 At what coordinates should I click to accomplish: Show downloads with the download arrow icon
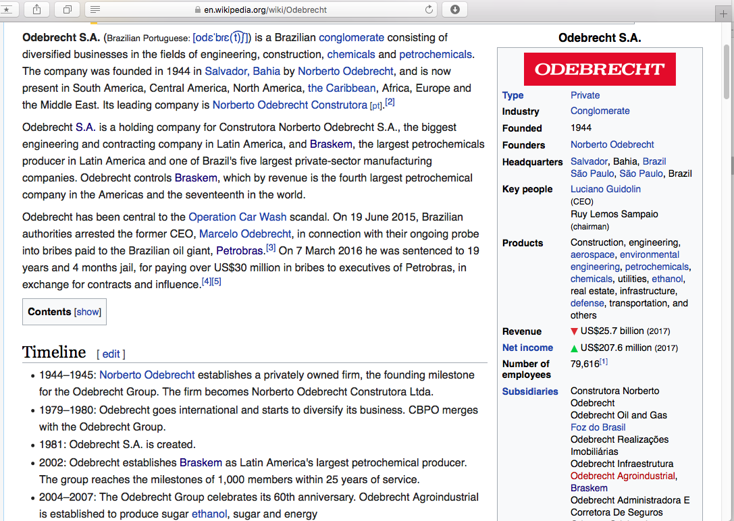[x=455, y=9]
